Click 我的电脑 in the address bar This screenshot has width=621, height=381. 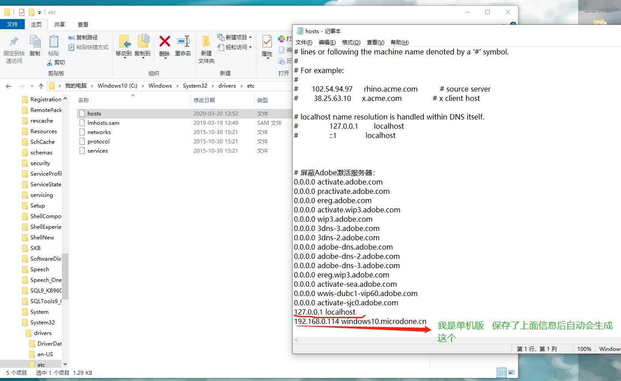[76, 86]
